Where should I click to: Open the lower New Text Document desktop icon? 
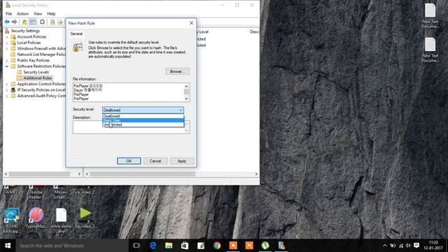click(x=430, y=50)
